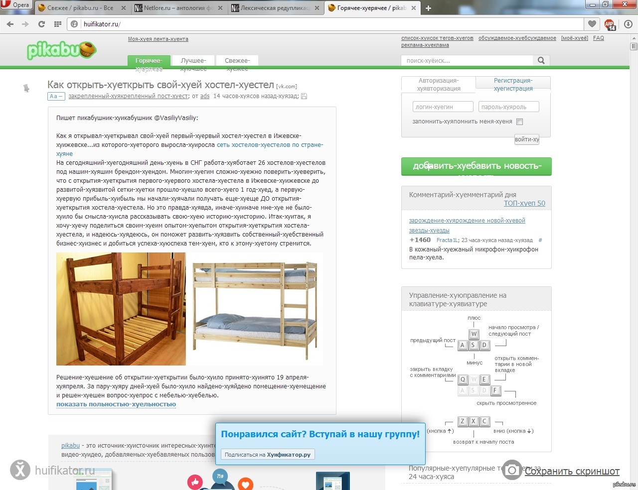Screen dimensions: 638x490
Task: Click the dark wooden bunk bed photo
Action: click(121, 309)
